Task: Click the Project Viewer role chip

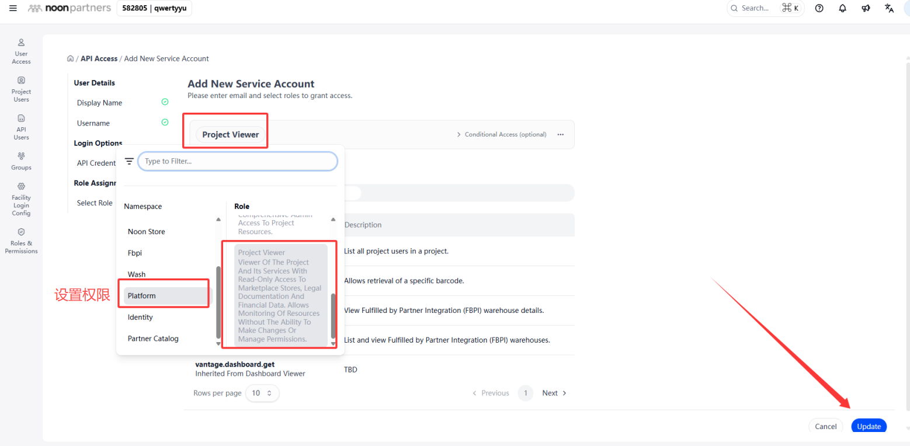Action: click(231, 134)
